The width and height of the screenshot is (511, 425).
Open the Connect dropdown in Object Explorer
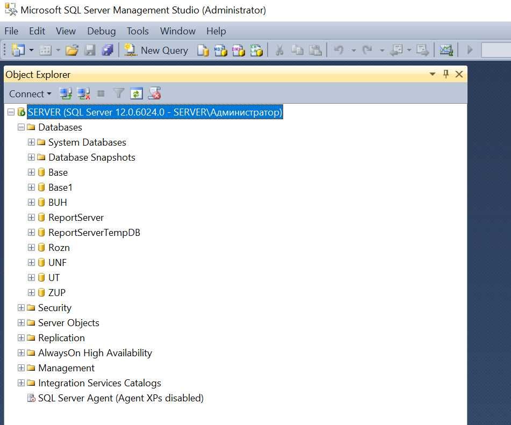30,94
